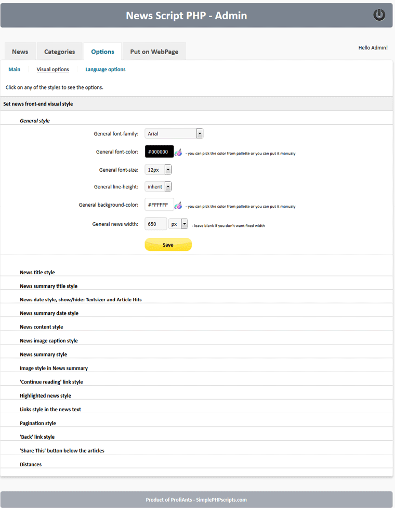Click the 'News Script PHP - Admin' title
Image resolution: width=395 pixels, height=509 pixels.
tap(187, 16)
